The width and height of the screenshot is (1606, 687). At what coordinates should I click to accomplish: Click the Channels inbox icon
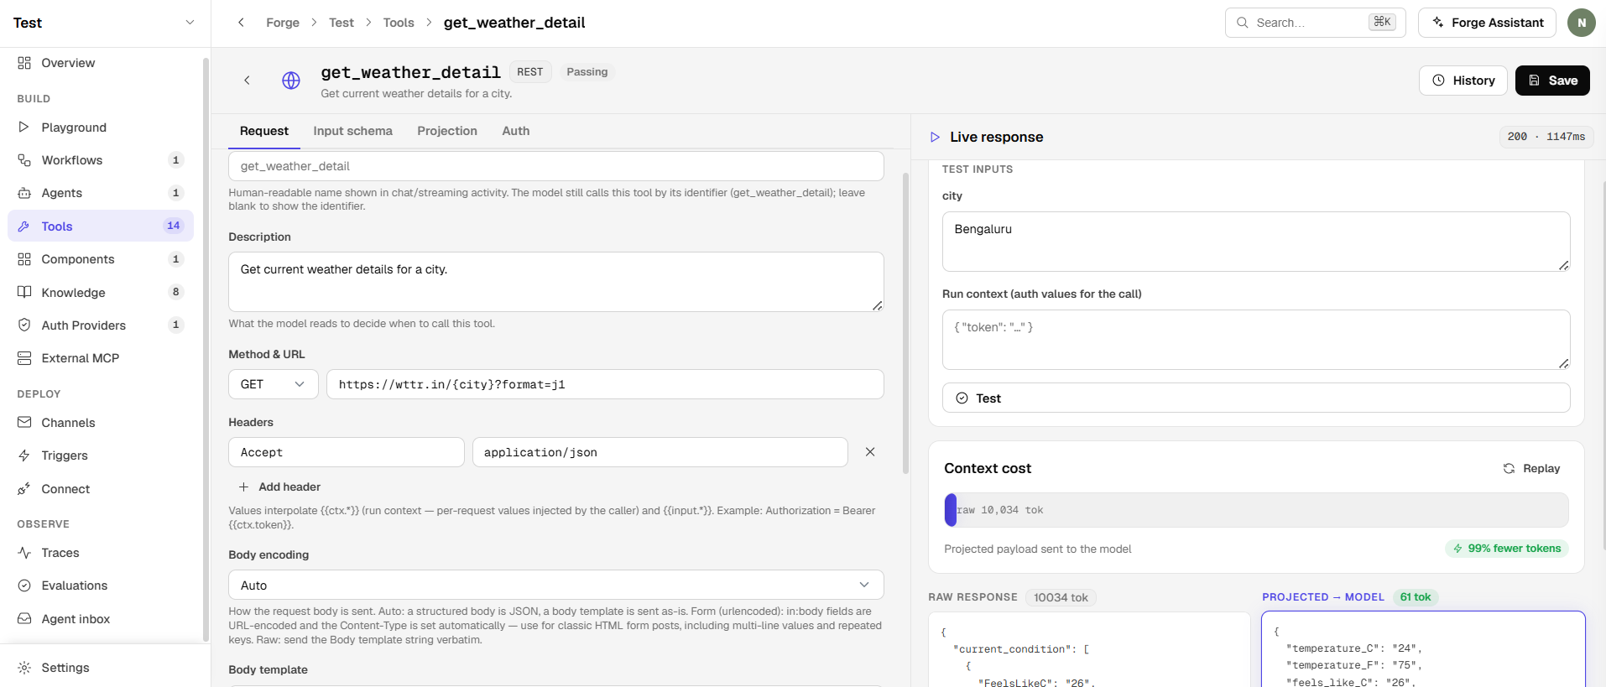(x=24, y=423)
